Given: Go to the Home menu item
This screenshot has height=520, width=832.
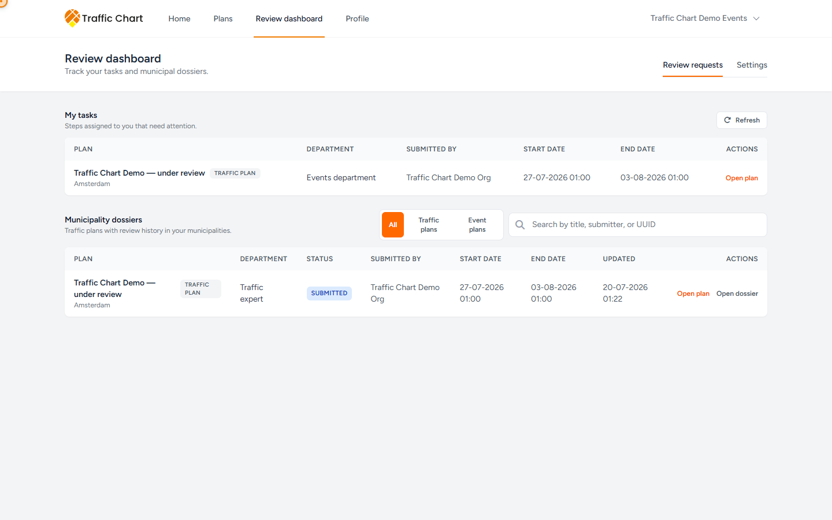Looking at the screenshot, I should click(x=179, y=18).
